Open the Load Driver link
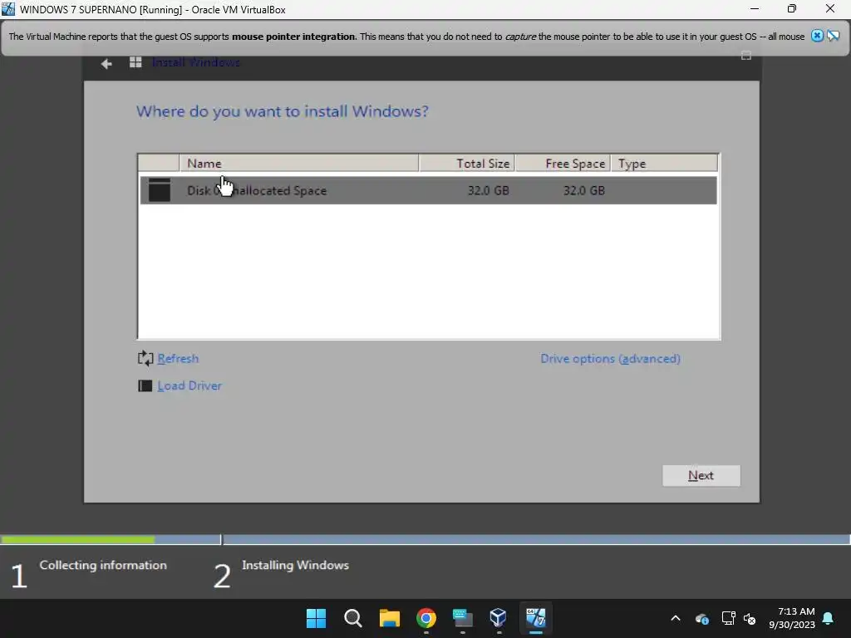The height and width of the screenshot is (638, 851). (x=189, y=385)
